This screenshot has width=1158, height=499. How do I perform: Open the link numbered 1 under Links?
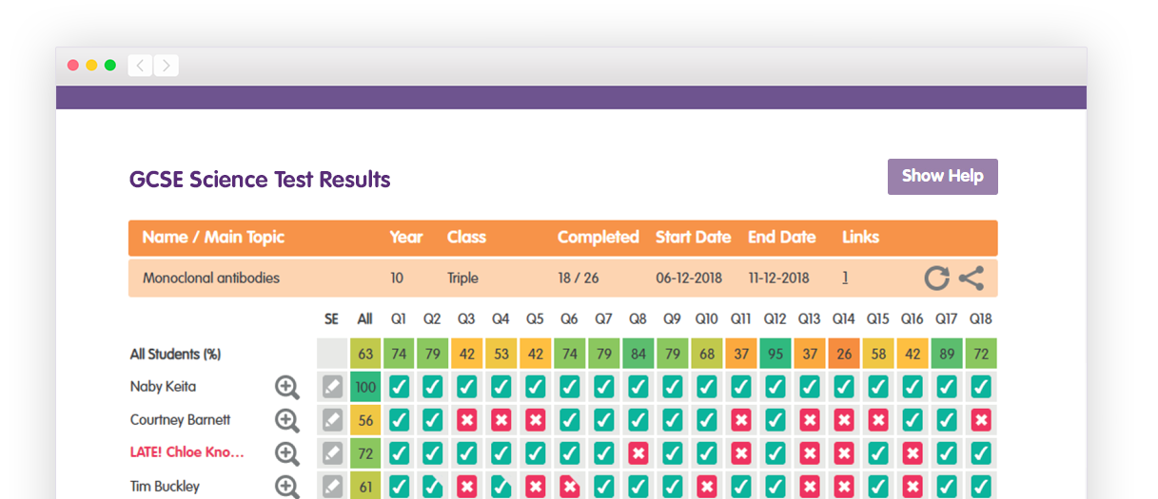845,278
